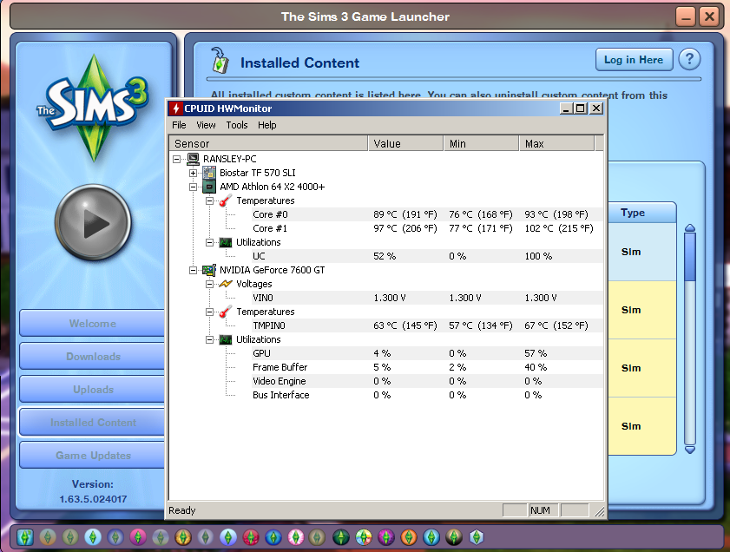Select the Core #1 temperature row

427,228
